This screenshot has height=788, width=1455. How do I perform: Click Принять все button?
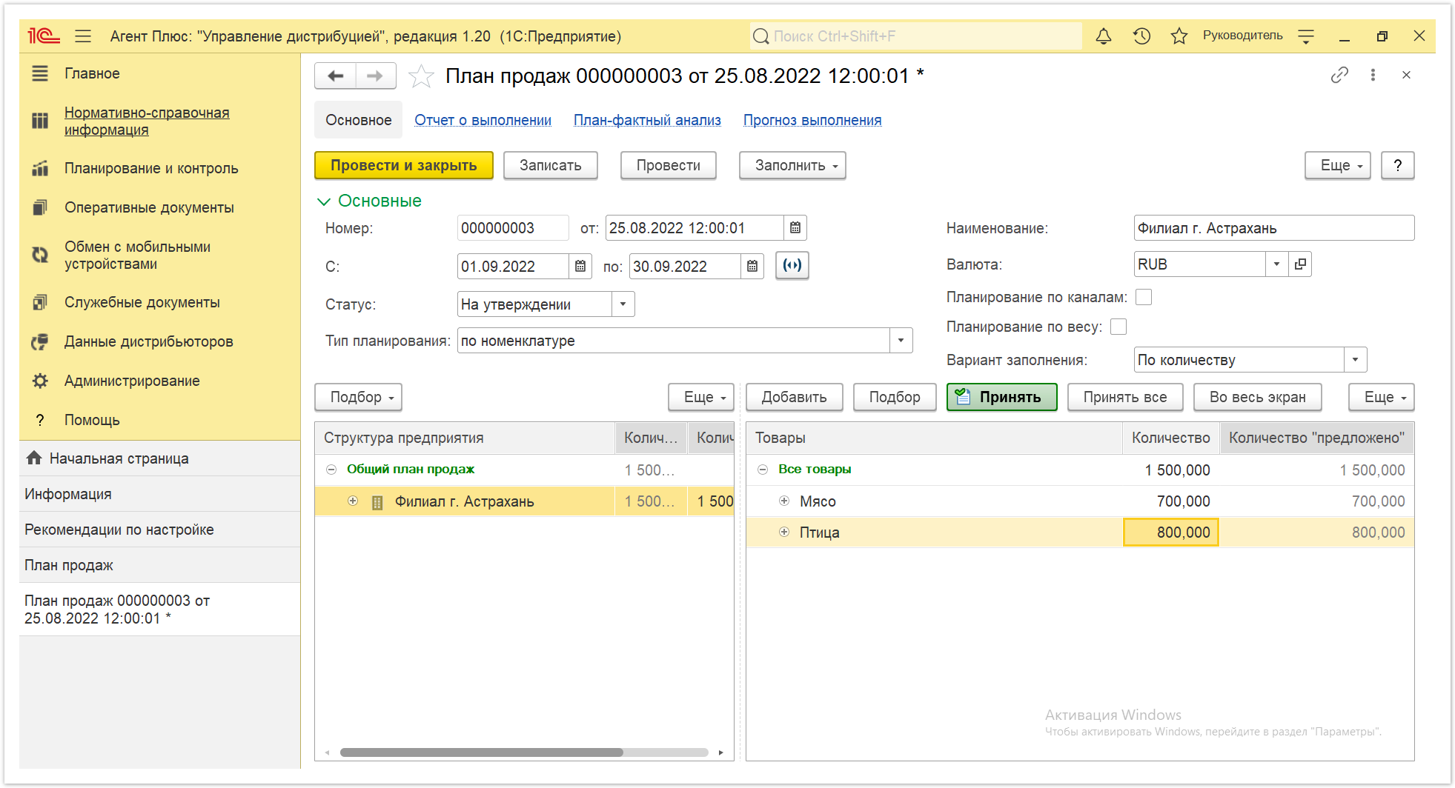[x=1124, y=397]
